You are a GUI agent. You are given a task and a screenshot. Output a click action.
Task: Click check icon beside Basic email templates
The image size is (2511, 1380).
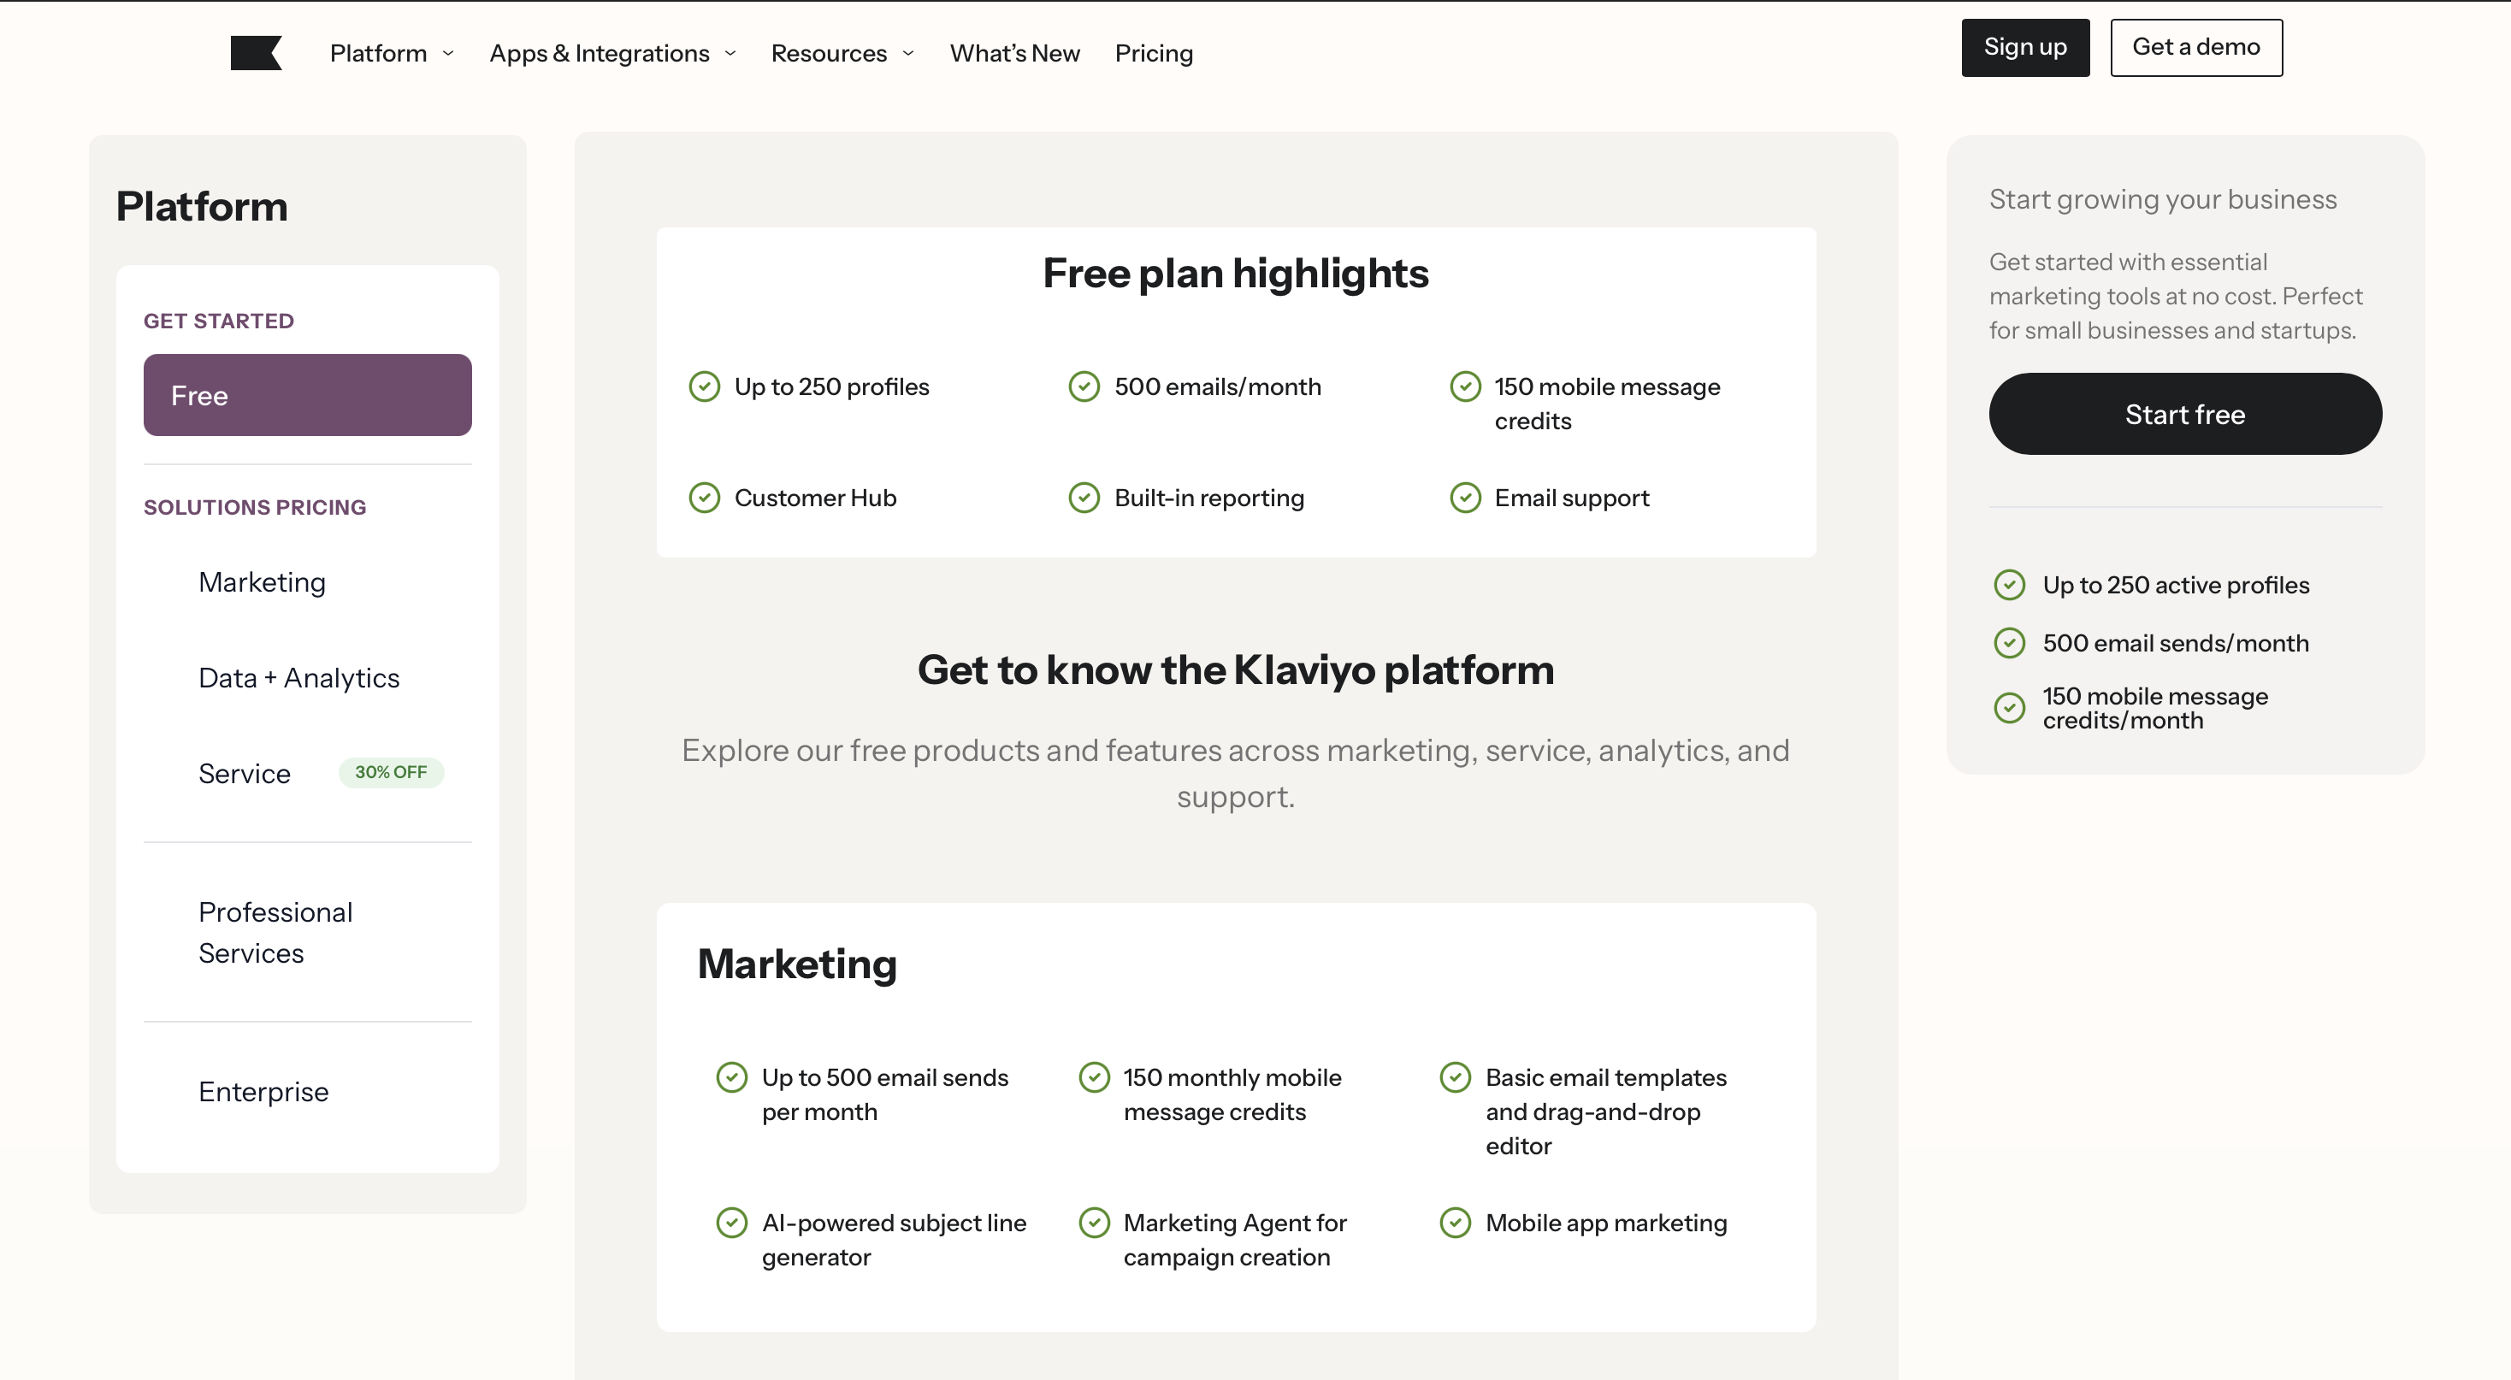1456,1078
